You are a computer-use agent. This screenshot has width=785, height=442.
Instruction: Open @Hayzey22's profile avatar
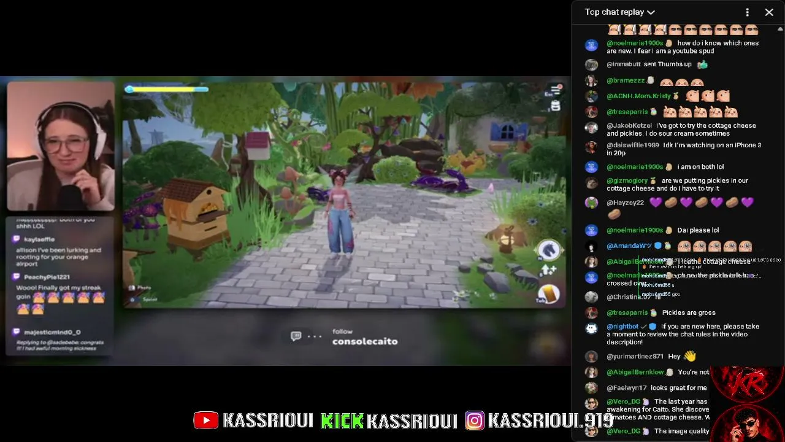[x=591, y=203]
